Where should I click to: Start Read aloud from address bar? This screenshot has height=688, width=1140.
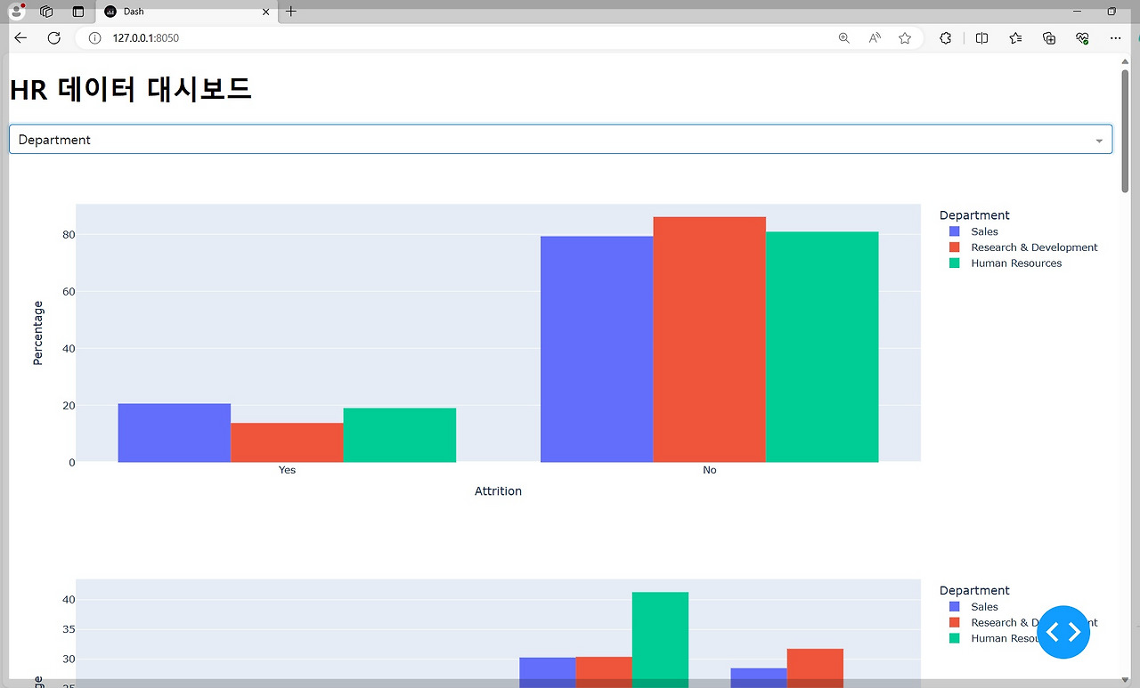coord(875,38)
